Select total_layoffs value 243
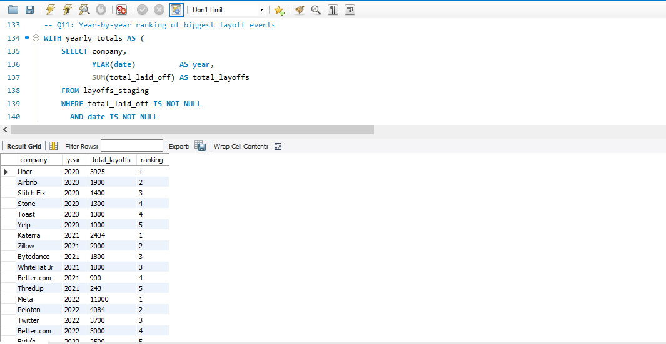666x344 pixels. click(112, 288)
